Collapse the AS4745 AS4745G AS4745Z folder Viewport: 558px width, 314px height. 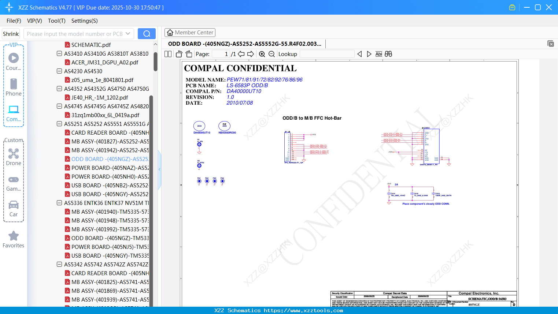coord(59,106)
